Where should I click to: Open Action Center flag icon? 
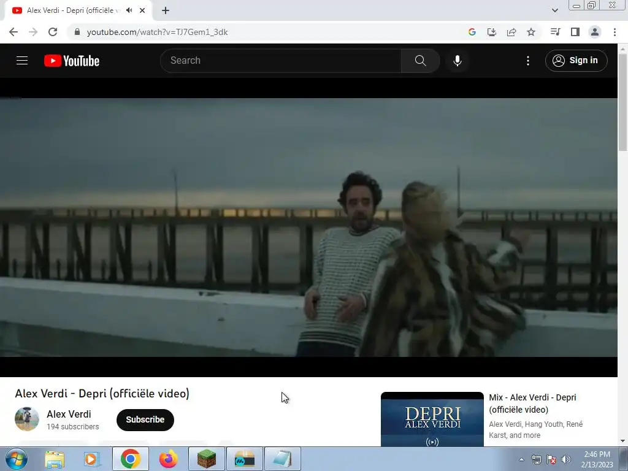pyautogui.click(x=551, y=459)
